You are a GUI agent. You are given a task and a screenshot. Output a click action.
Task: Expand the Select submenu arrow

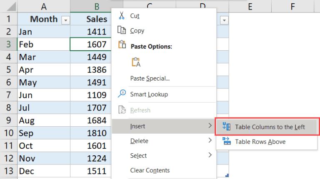click(x=210, y=155)
